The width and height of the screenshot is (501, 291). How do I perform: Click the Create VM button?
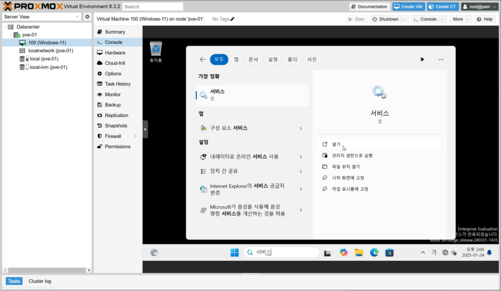408,6
